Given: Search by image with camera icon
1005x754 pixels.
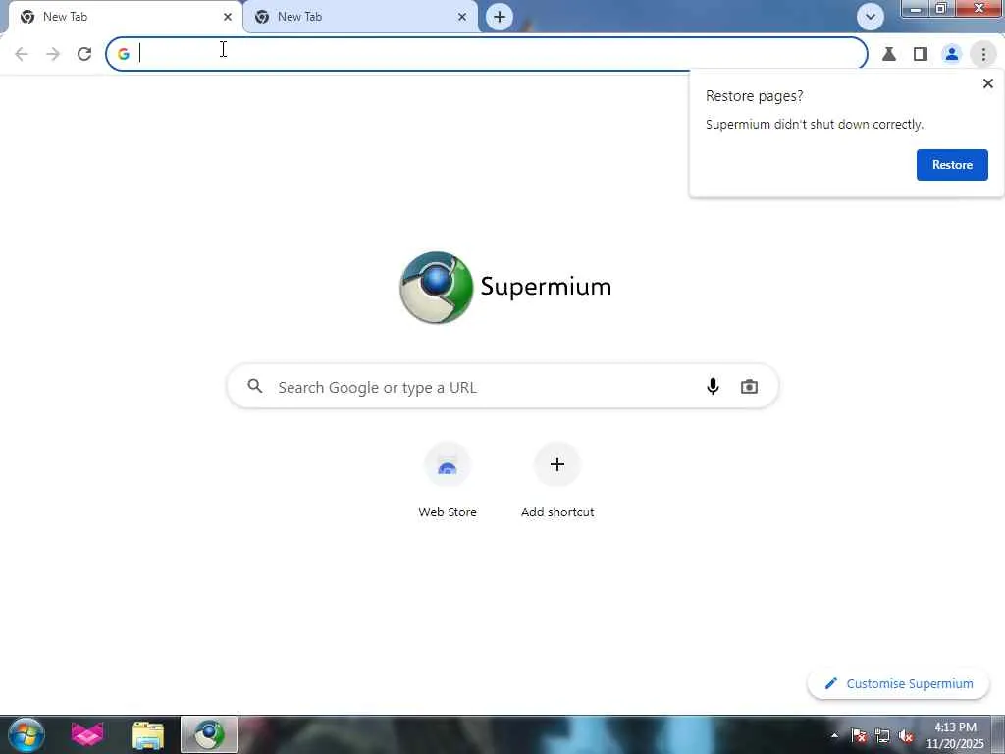Looking at the screenshot, I should tap(749, 387).
